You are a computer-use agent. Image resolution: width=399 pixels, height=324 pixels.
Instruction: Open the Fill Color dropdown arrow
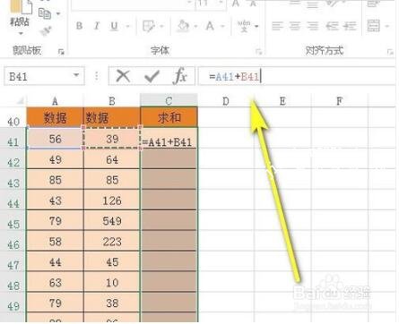tap(195, 27)
